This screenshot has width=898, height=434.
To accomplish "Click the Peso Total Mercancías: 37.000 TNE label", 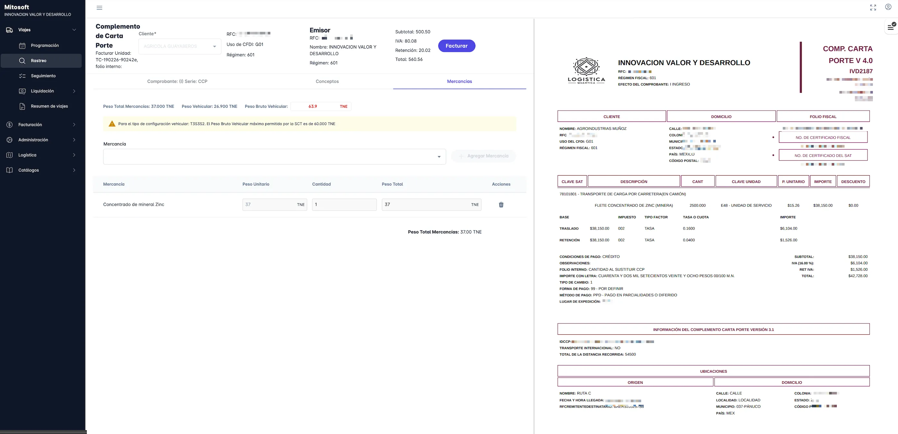I will click(x=139, y=107).
